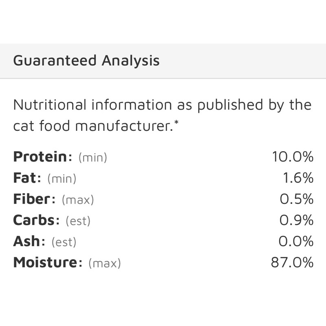This screenshot has height=326, width=326.
Task: Click the (min) qualifier next to Fat
Action: pyautogui.click(x=62, y=178)
